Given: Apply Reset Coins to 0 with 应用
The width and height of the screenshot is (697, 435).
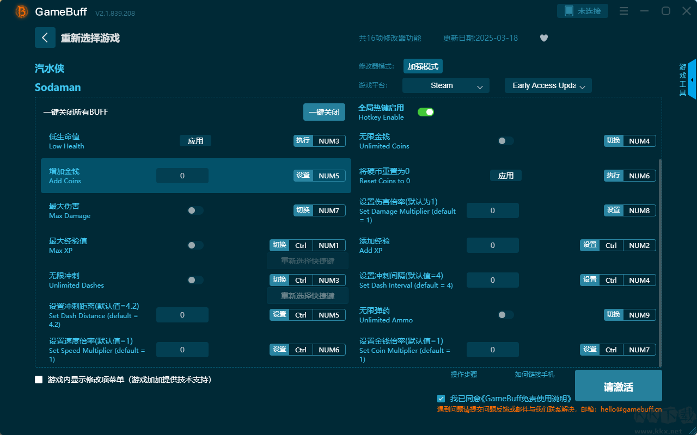Looking at the screenshot, I should [506, 176].
